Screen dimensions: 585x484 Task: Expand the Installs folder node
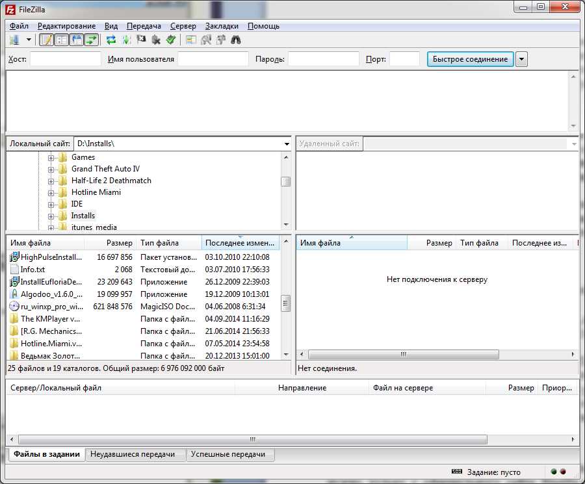(51, 216)
